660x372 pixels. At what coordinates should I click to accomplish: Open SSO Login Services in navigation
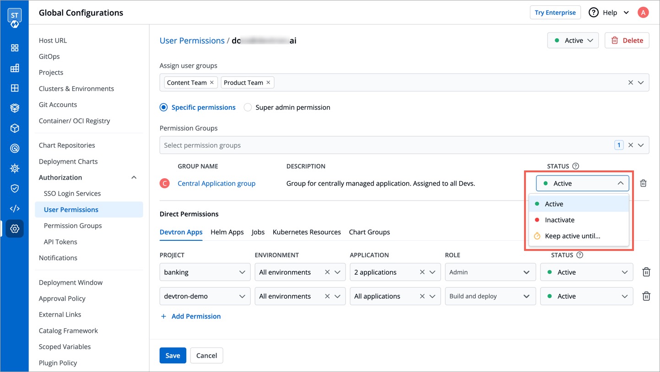point(72,193)
